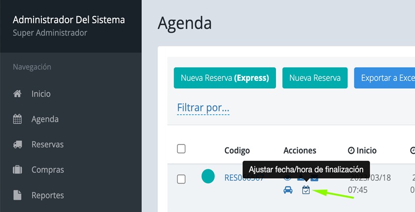The image size is (415, 212).
Task: Click the Administrador Del Sistema user name
Action: click(x=69, y=20)
